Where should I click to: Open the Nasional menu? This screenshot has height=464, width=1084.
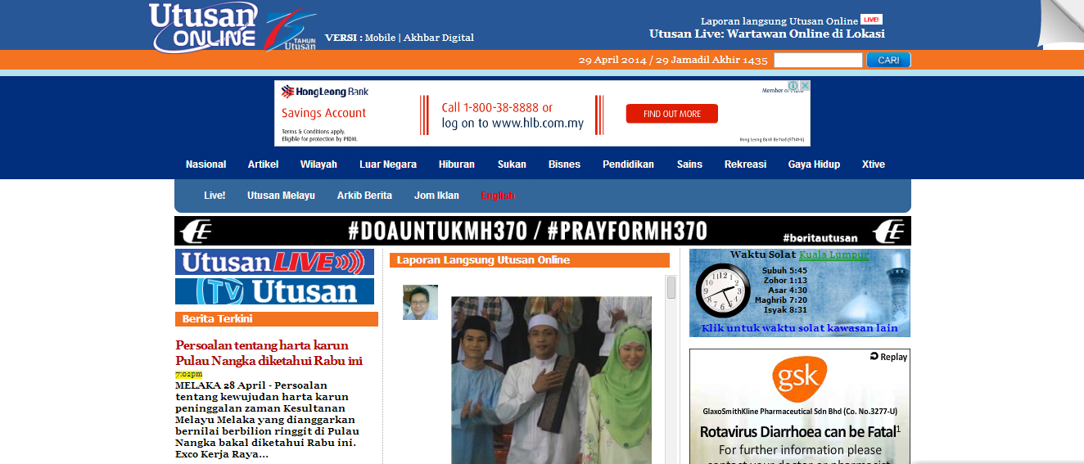[206, 164]
